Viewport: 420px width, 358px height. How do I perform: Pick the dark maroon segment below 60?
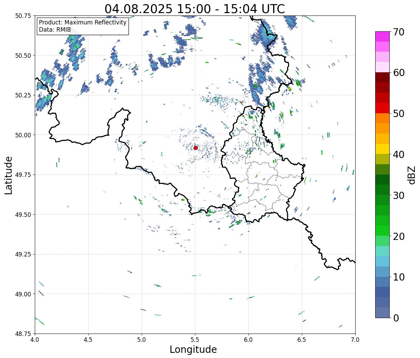tap(382, 77)
